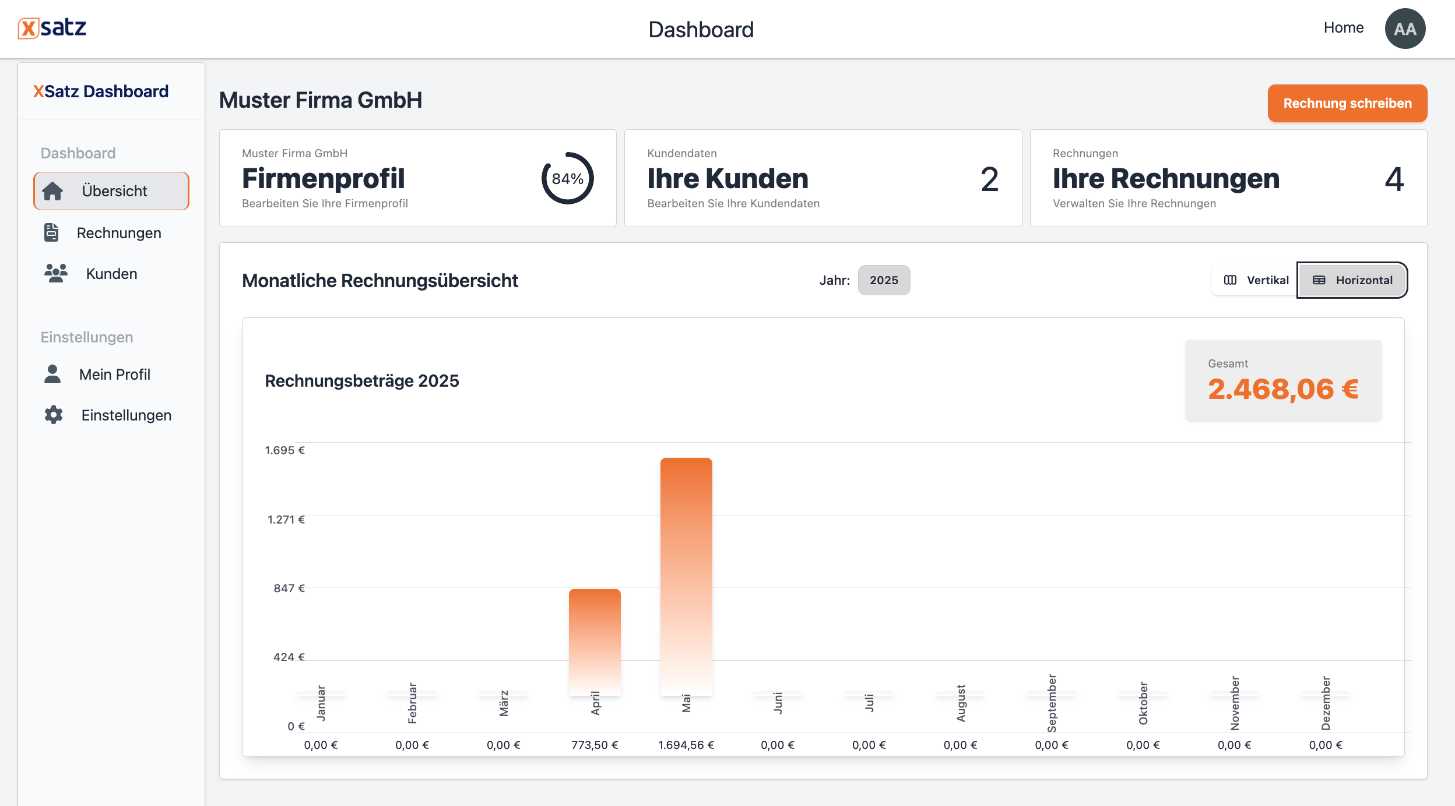Click the rows icon in Horizontal toggle
Screen dimensions: 1455x806
[x=1319, y=280]
